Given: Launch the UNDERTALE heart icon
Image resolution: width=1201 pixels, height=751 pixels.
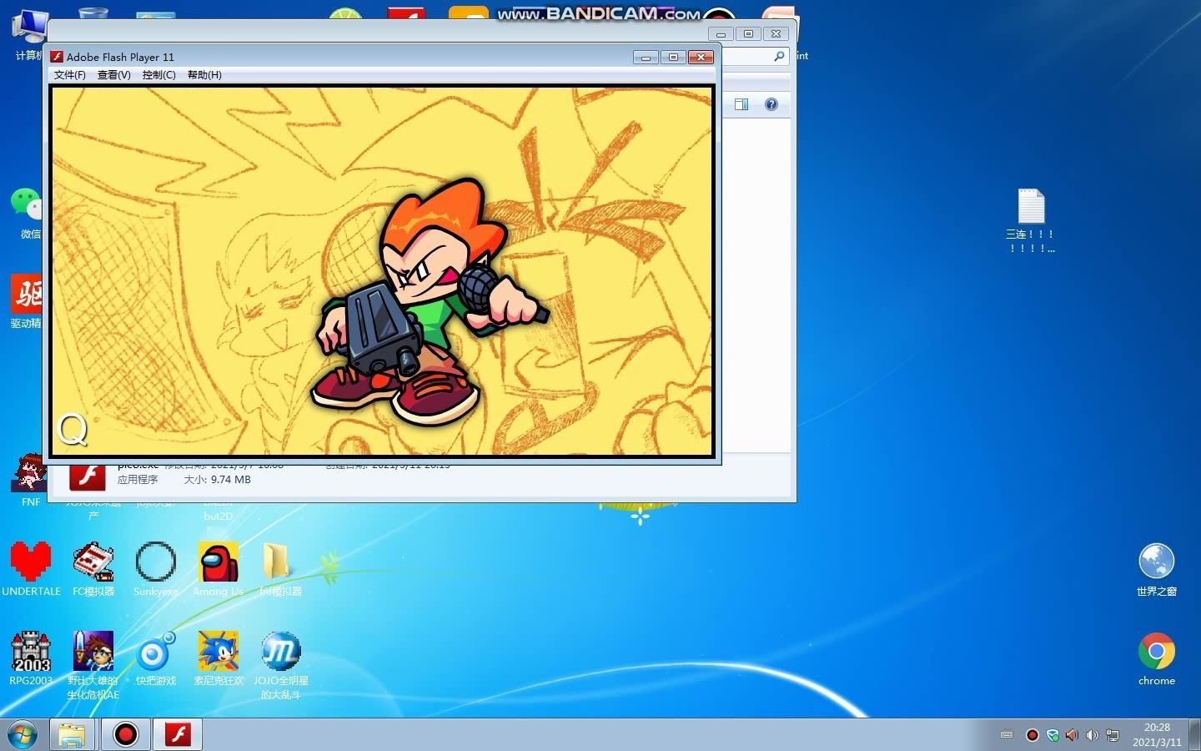Looking at the screenshot, I should coord(31,569).
